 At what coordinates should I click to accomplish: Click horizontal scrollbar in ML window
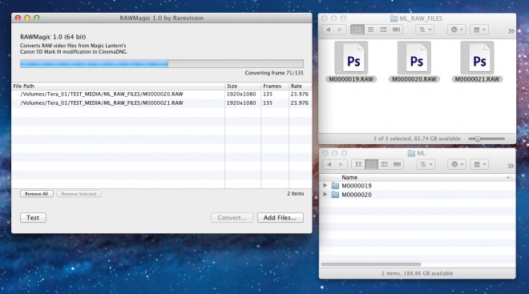[371, 264]
